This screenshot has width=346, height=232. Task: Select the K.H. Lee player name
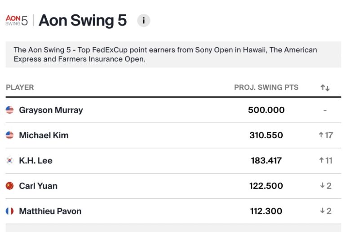point(36,161)
